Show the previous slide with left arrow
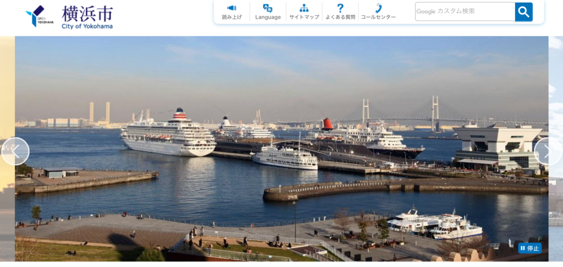Viewport: 563px width, 267px height. (x=15, y=151)
